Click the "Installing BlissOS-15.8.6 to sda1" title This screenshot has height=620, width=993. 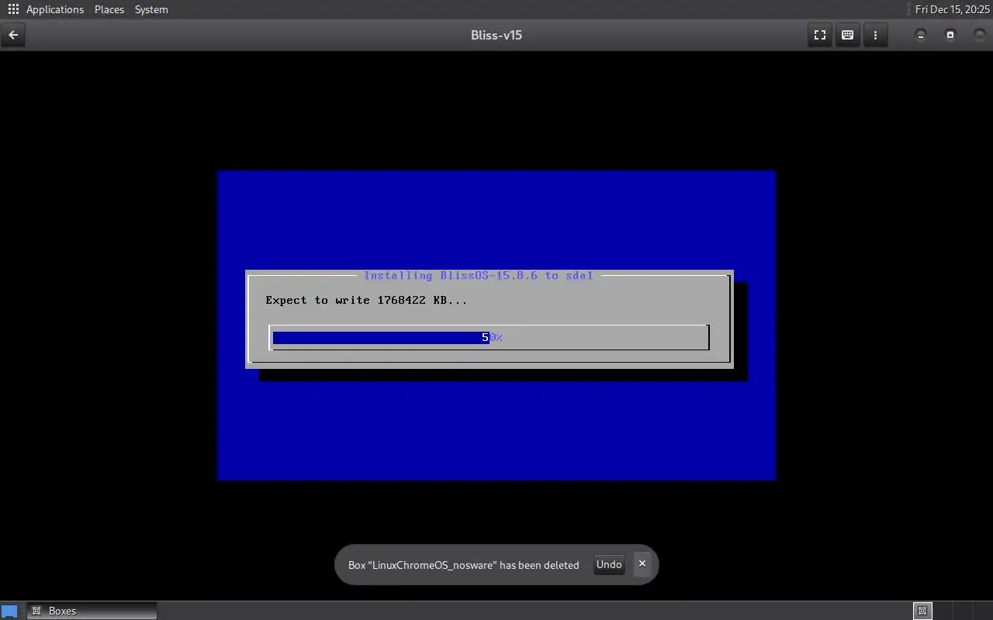[479, 275]
